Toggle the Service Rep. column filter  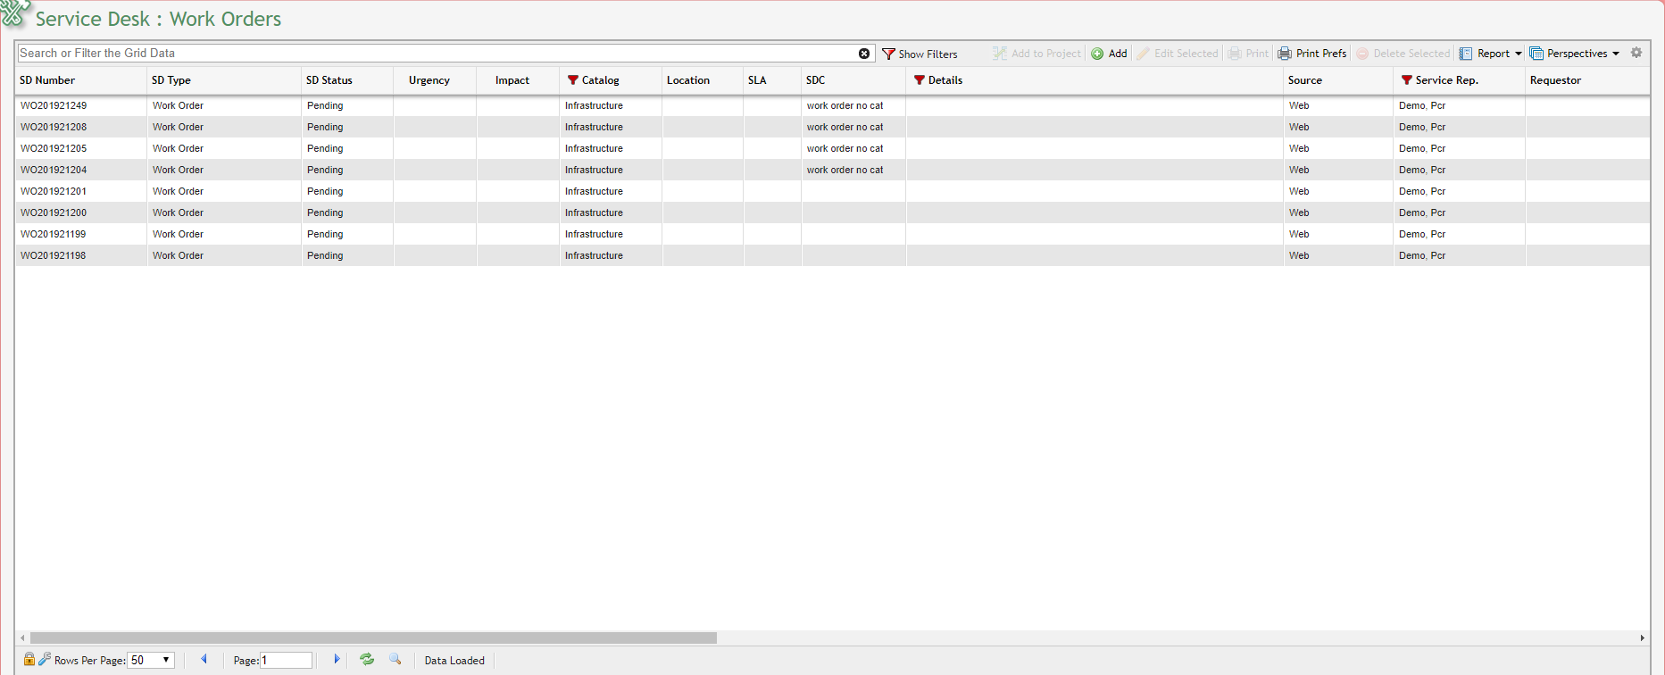(1406, 80)
